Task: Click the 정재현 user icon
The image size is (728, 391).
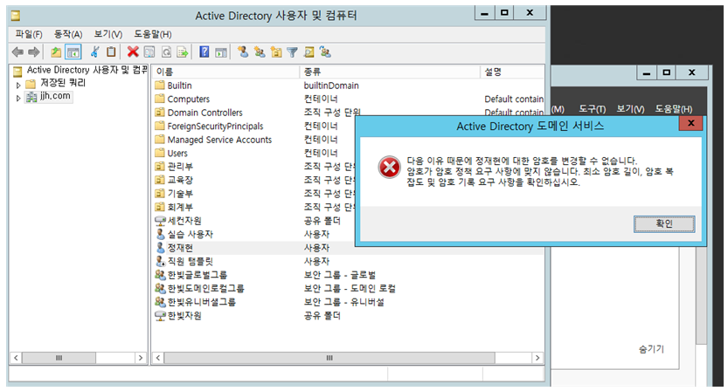Action: pyautogui.click(x=160, y=248)
